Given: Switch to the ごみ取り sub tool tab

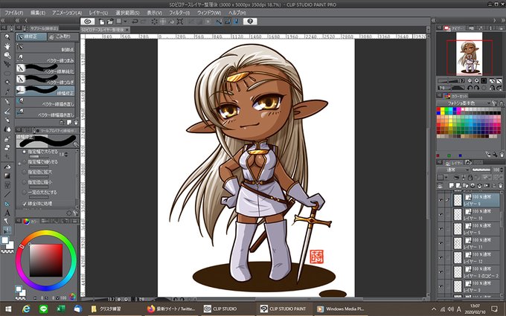Looking at the screenshot, I should coord(63,36).
